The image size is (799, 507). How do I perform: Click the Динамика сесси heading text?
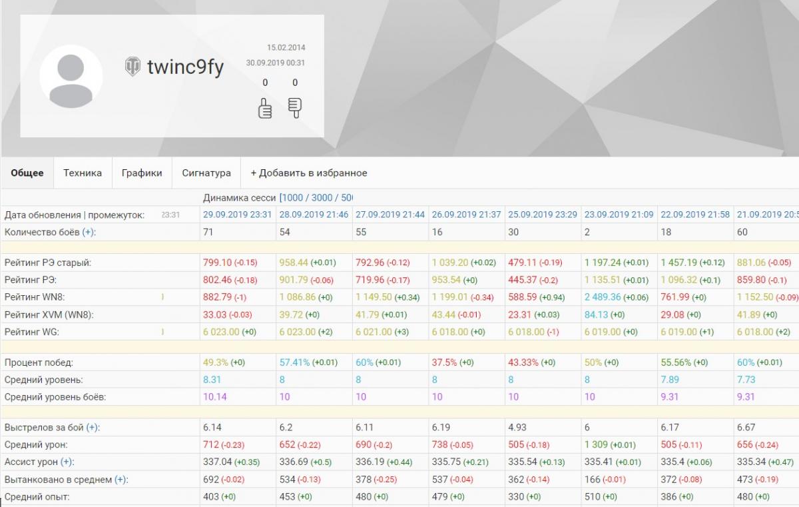click(x=240, y=198)
